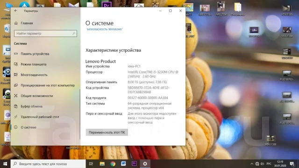The height and width of the screenshot is (168, 299).
Task: Open the Windows Start menu
Action: tap(5, 164)
